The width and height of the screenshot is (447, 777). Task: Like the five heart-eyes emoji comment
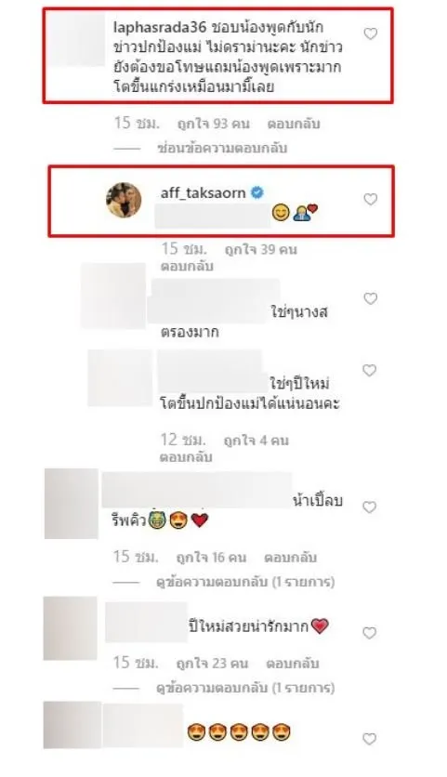tap(370, 739)
